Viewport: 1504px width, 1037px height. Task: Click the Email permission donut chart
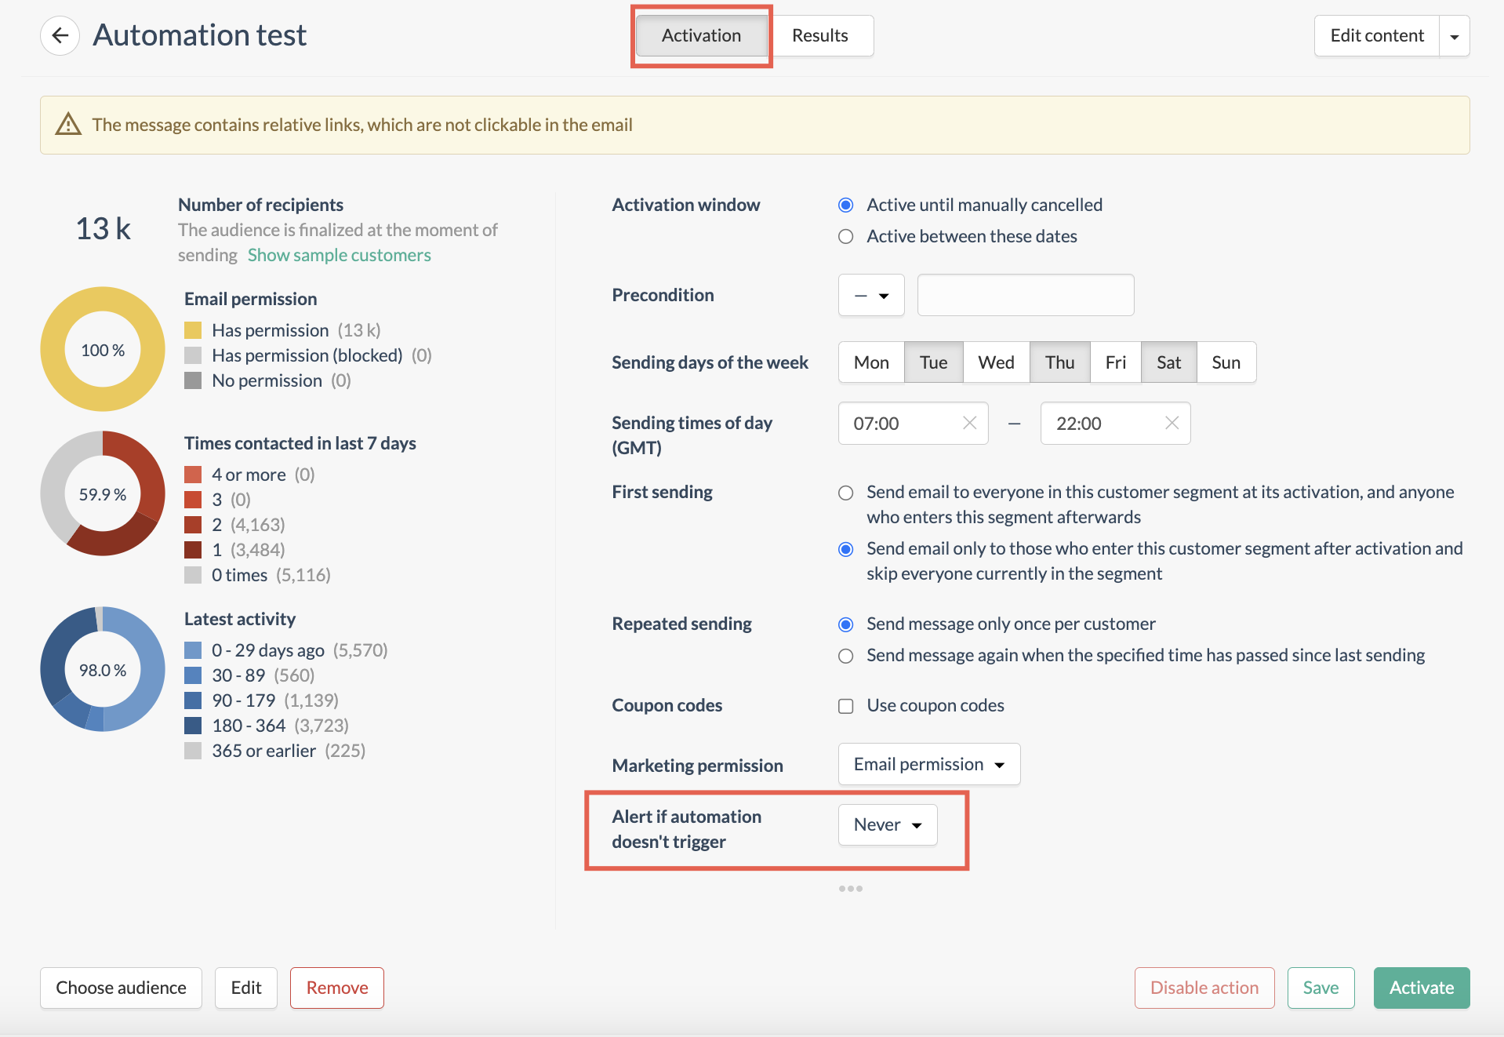click(103, 349)
